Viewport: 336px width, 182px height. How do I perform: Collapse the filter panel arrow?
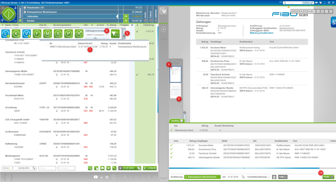pos(124,36)
